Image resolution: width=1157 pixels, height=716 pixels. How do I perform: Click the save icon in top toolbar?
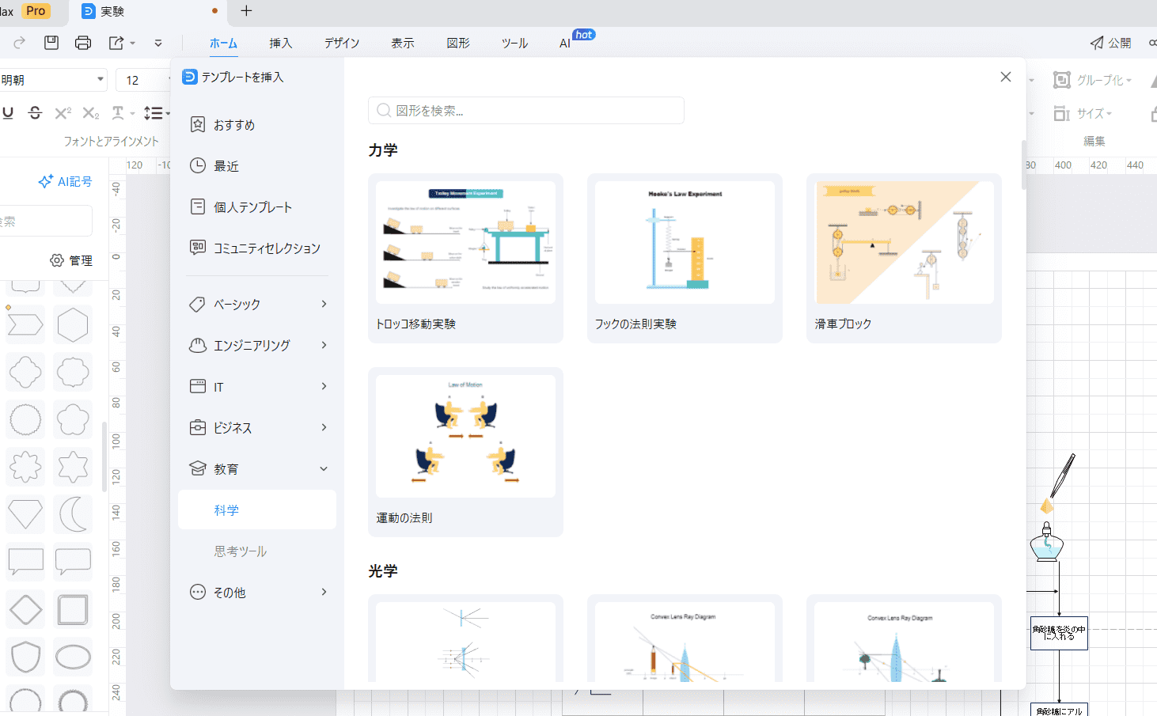point(51,43)
